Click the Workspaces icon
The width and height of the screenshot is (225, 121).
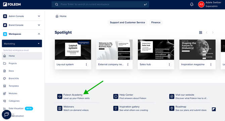tap(5, 34)
